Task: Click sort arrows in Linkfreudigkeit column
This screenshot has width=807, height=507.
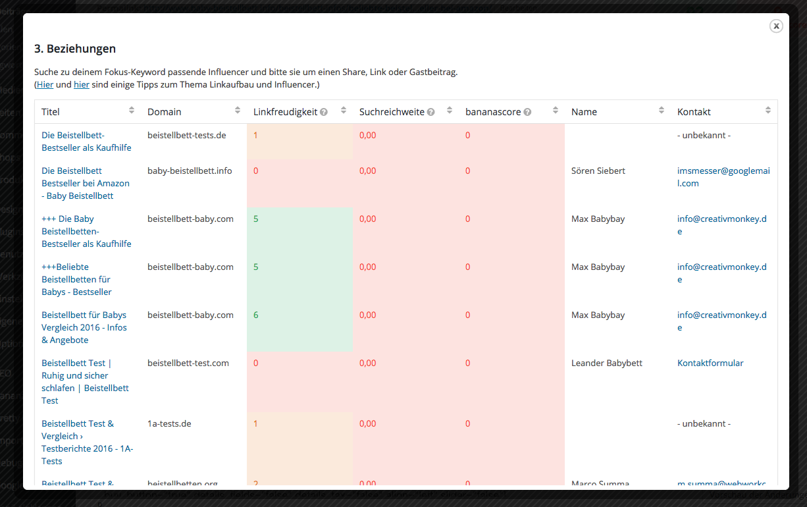Action: click(344, 111)
